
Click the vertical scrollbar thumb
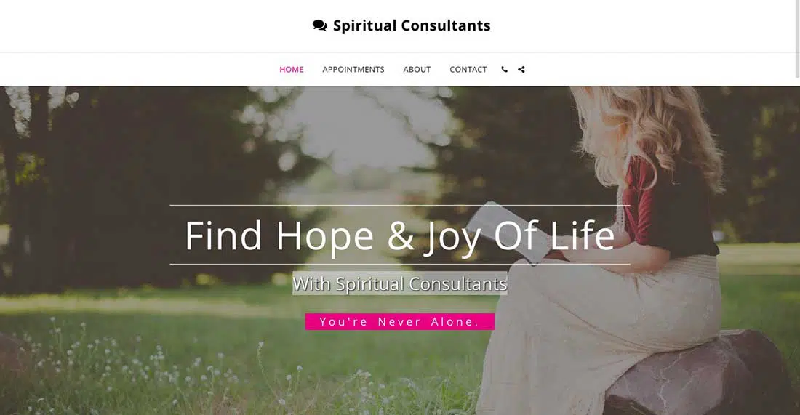797,39
